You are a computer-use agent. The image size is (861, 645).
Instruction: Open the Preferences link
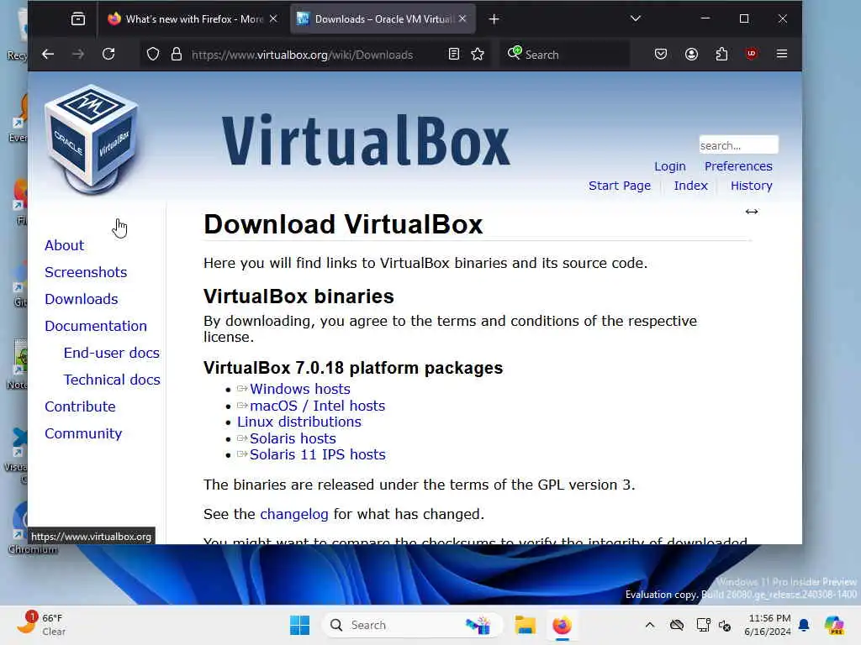click(738, 166)
